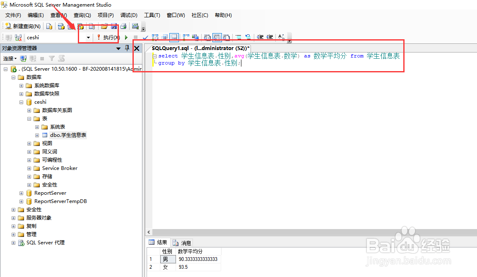The height and width of the screenshot is (277, 477).
Task: Switch to Results to Grid mode
Action: [x=217, y=37]
